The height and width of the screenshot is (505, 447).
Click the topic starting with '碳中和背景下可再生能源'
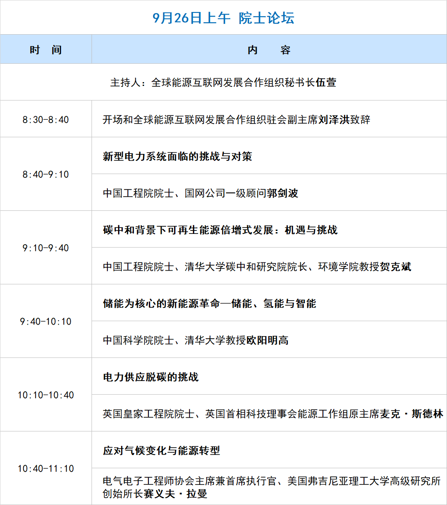click(x=220, y=230)
